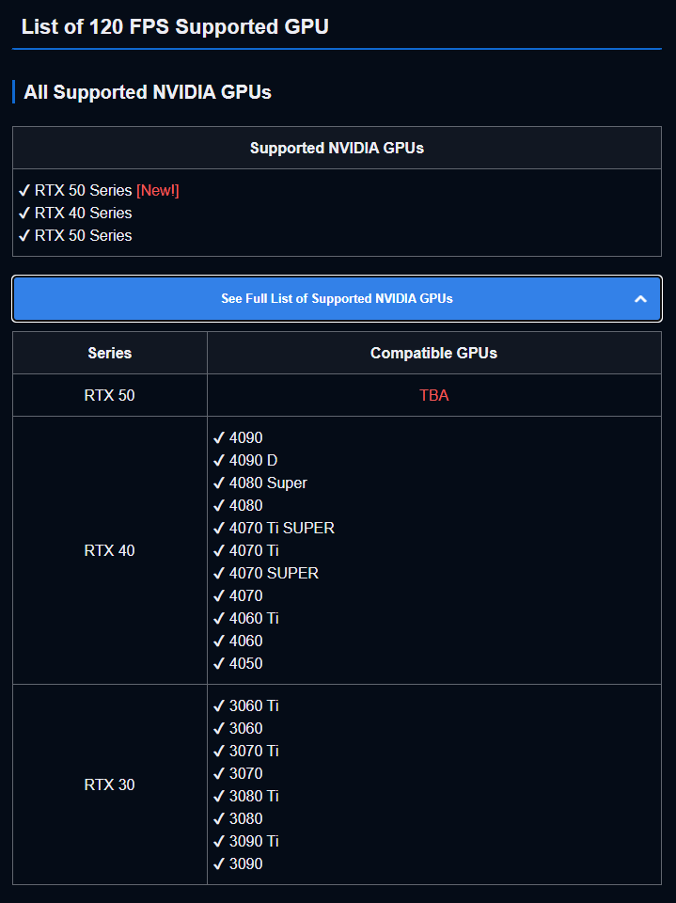Click the checkmark icon next to 4080 Super
676x903 pixels.
tap(219, 483)
